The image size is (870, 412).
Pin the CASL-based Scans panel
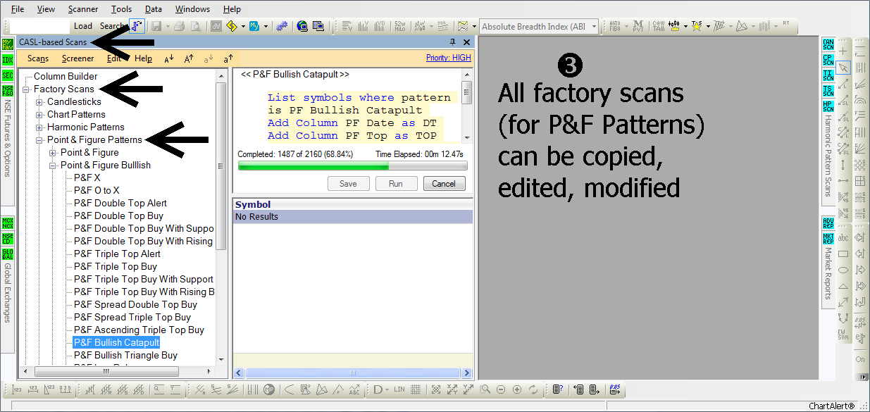pos(453,42)
